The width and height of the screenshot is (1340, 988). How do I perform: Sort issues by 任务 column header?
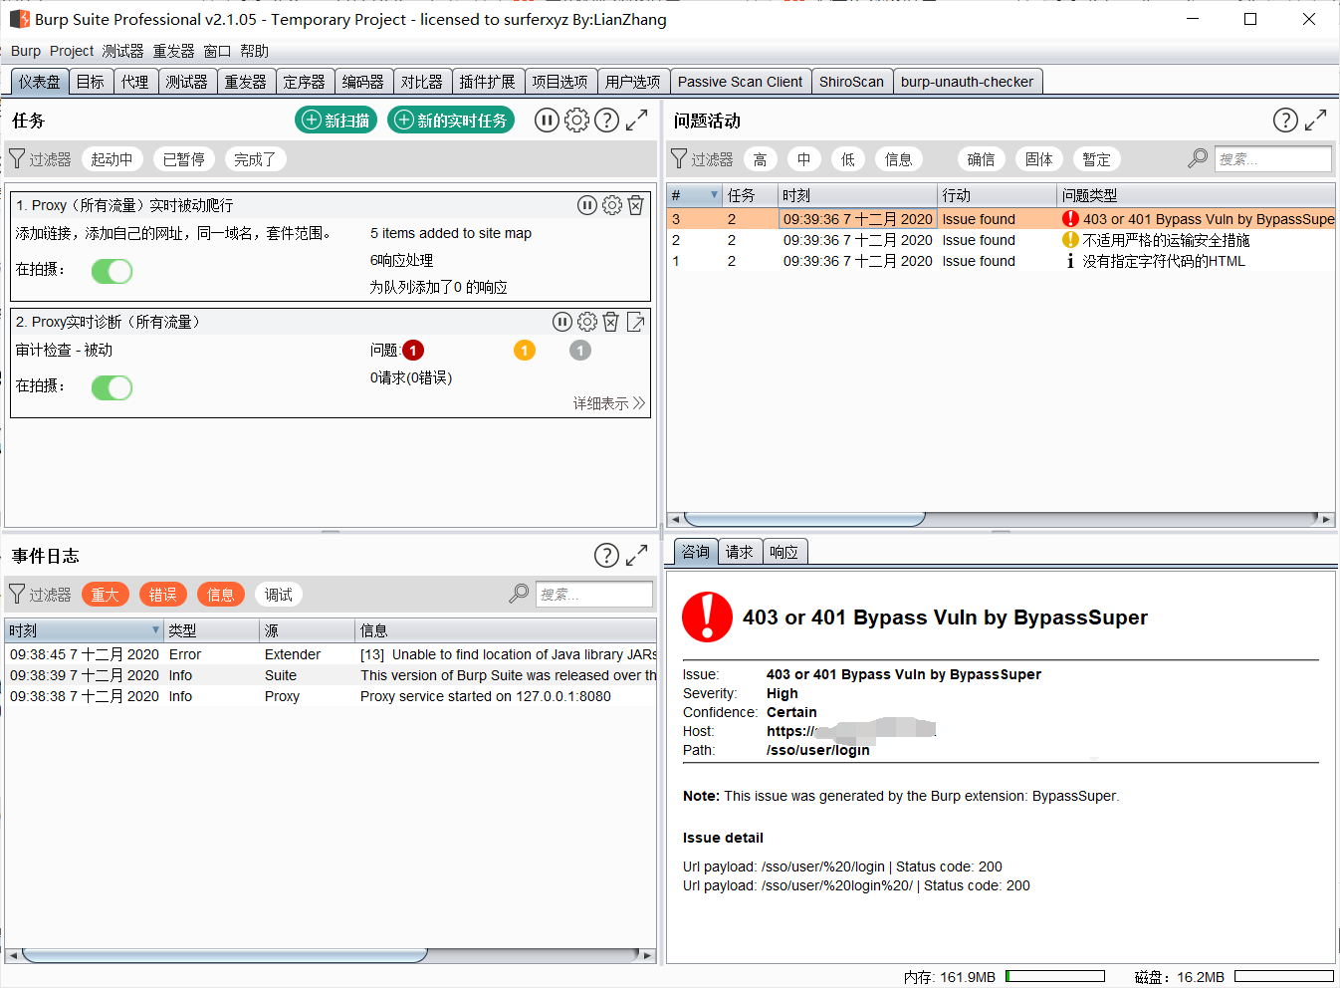(750, 195)
